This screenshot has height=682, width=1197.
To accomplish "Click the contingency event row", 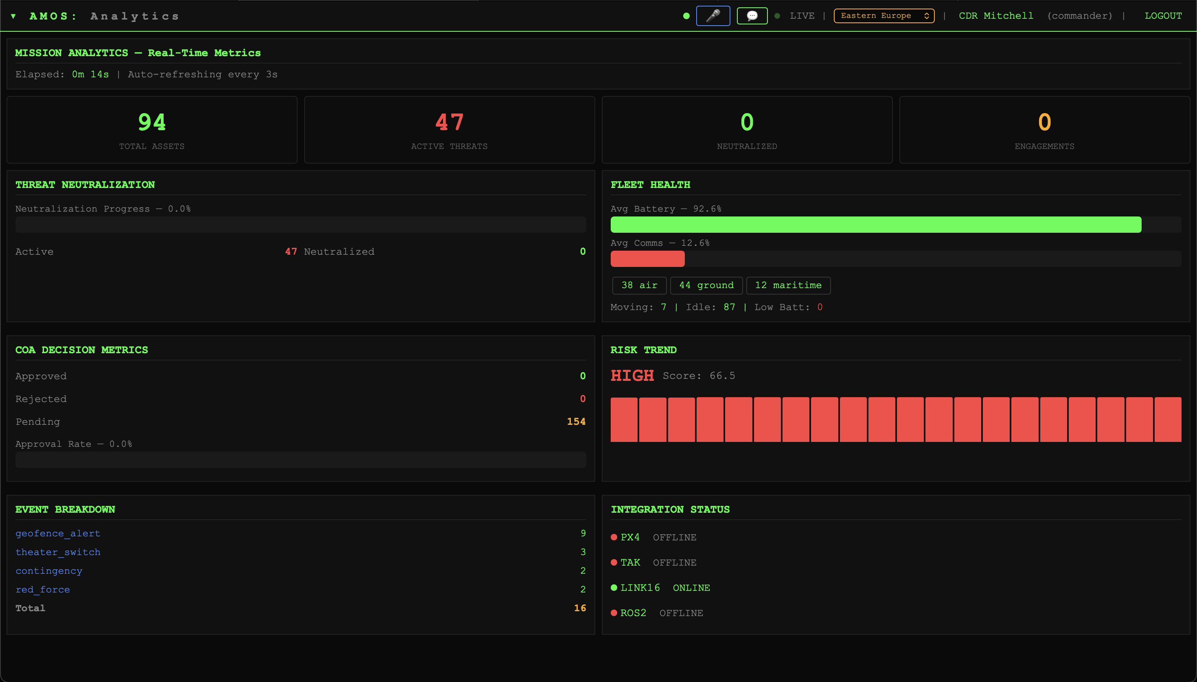I will click(300, 571).
